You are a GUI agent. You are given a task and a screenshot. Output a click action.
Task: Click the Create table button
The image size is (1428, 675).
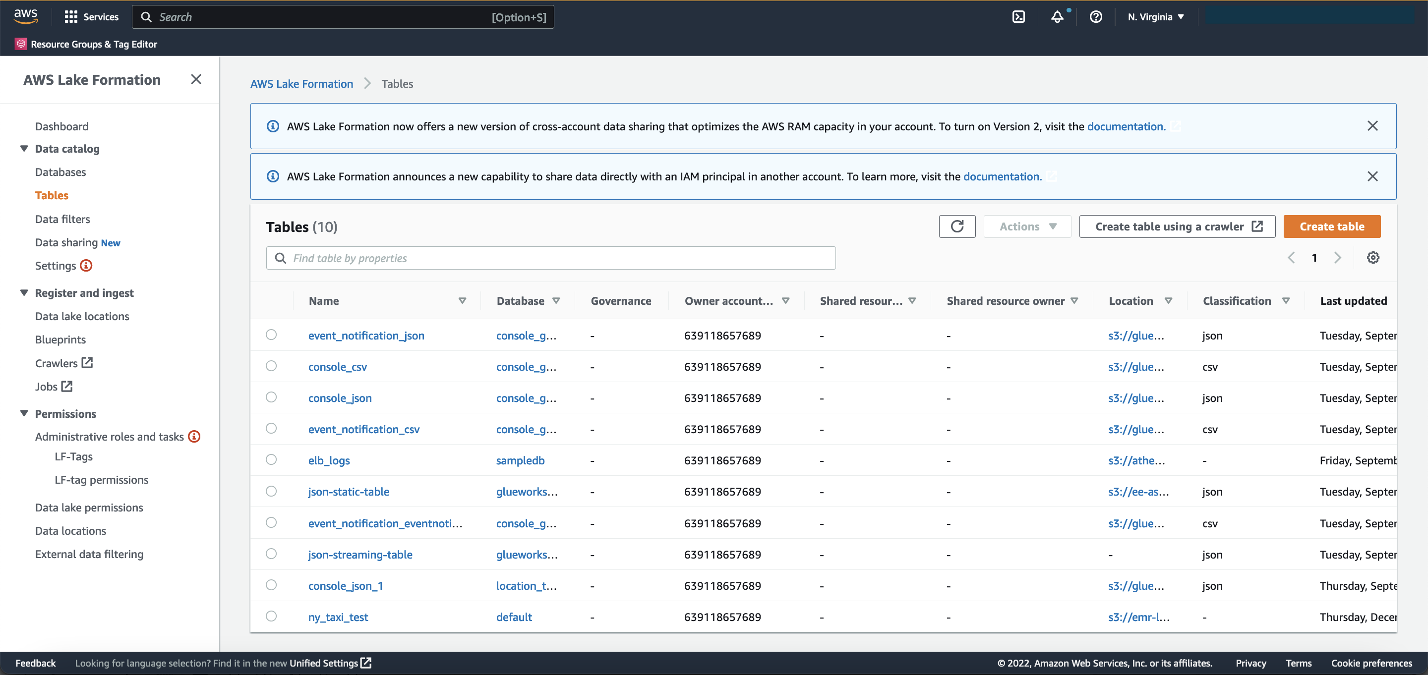click(1331, 226)
